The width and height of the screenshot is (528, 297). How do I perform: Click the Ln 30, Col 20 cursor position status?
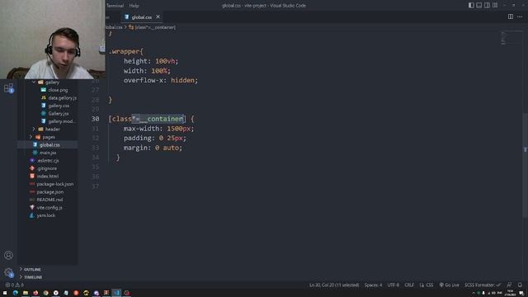click(334, 285)
